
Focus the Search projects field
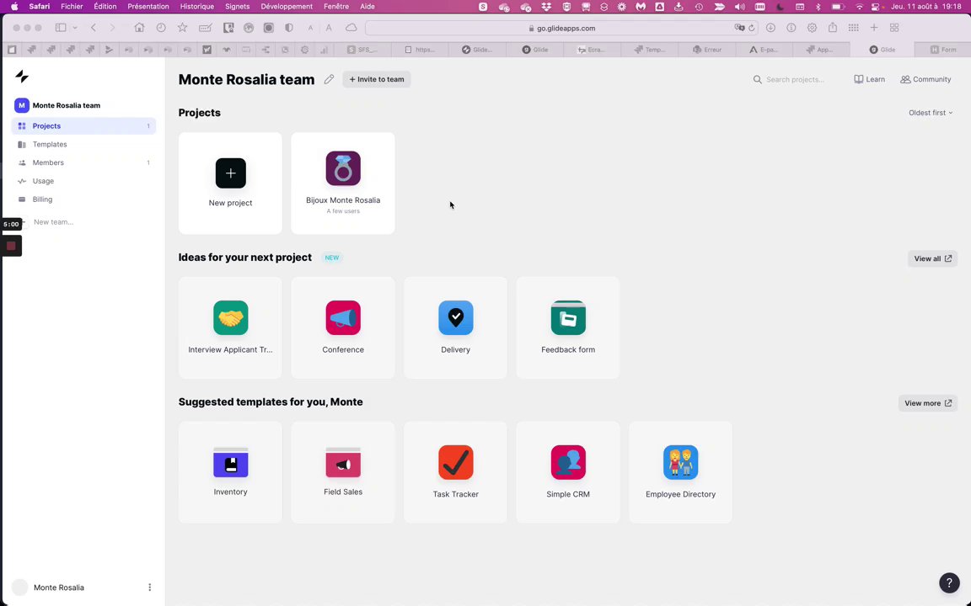tap(795, 79)
